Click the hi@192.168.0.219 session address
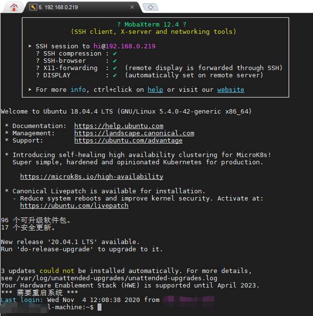 click(x=125, y=46)
